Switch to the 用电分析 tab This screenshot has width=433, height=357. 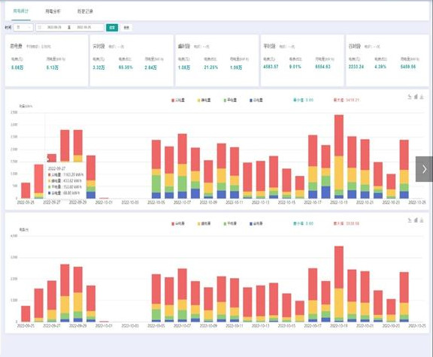click(53, 11)
